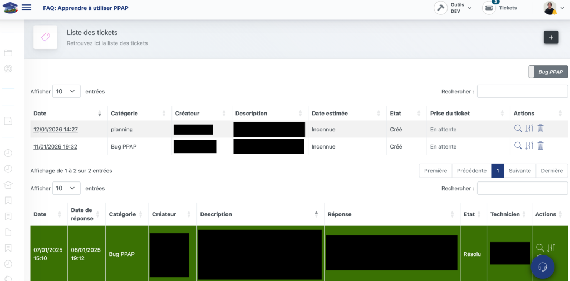Click the graduation cap sidebar icon
Screen dimensions: 570x281
coord(8,185)
